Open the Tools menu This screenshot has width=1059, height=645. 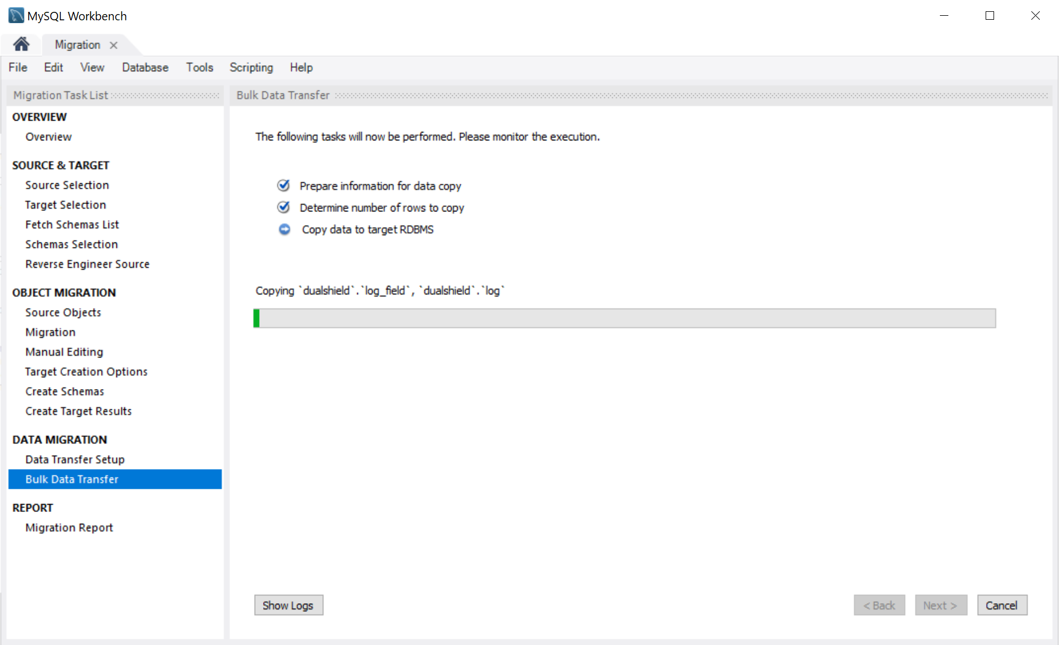coord(200,68)
